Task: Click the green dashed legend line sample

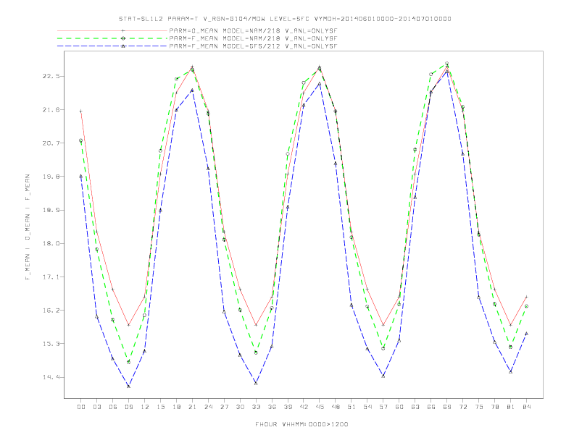Action: 112,38
